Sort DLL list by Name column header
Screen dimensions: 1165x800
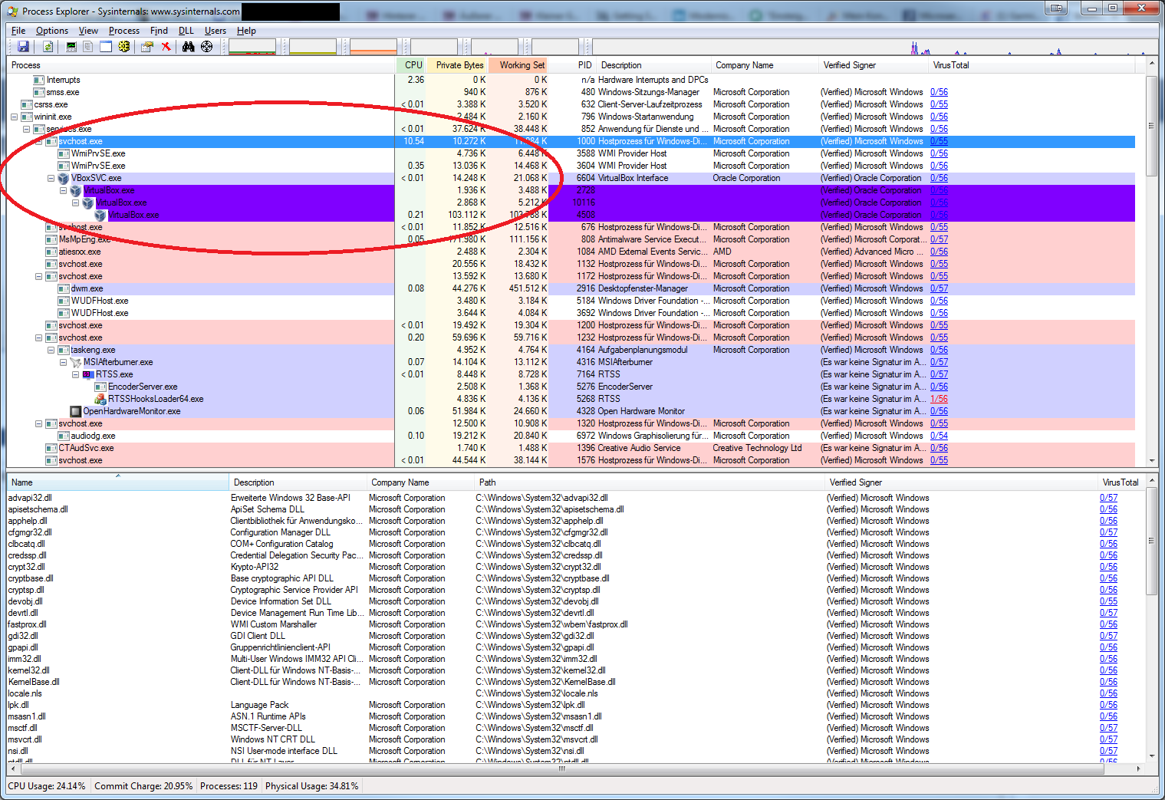pos(117,482)
